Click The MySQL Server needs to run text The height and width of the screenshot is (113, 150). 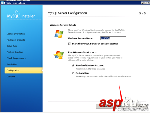95,58
